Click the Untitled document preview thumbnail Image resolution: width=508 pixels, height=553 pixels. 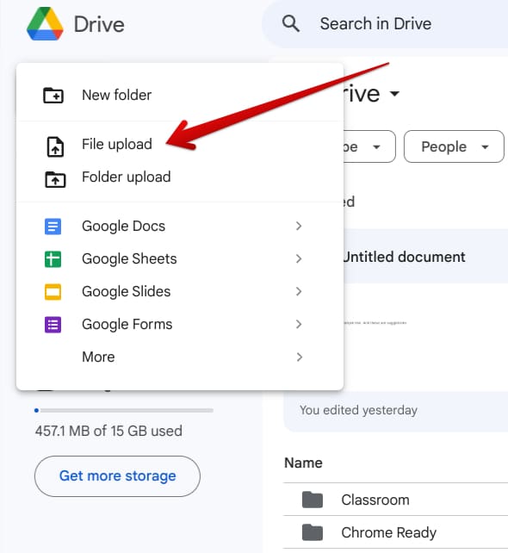pyautogui.click(x=425, y=337)
